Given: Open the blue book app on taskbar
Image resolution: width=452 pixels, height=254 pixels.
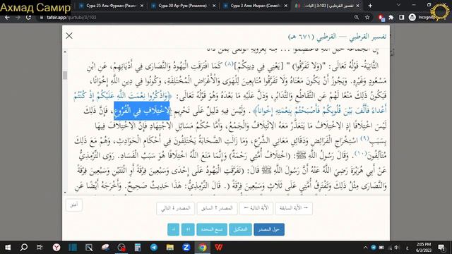Looking at the screenshot, I should click(73, 248).
